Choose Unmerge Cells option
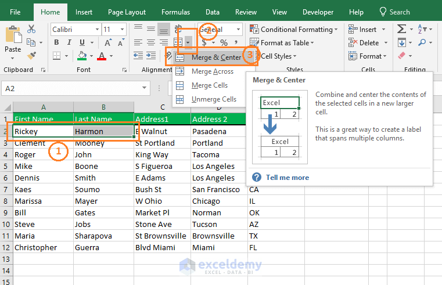The image size is (442, 285). pyautogui.click(x=210, y=99)
